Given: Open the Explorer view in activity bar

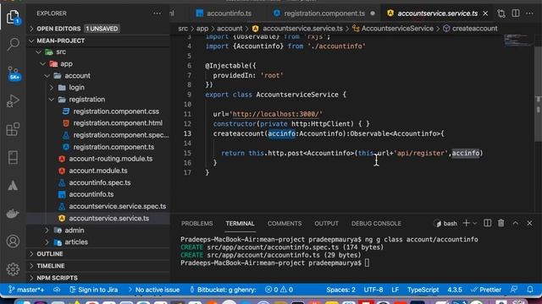Looking at the screenshot, I should pos(13,17).
